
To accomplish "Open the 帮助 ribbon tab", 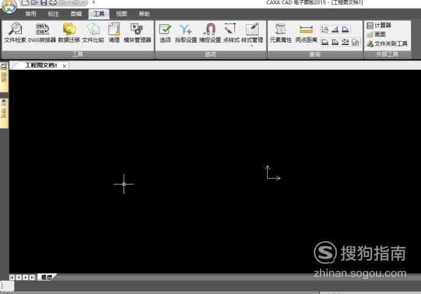I will (144, 14).
